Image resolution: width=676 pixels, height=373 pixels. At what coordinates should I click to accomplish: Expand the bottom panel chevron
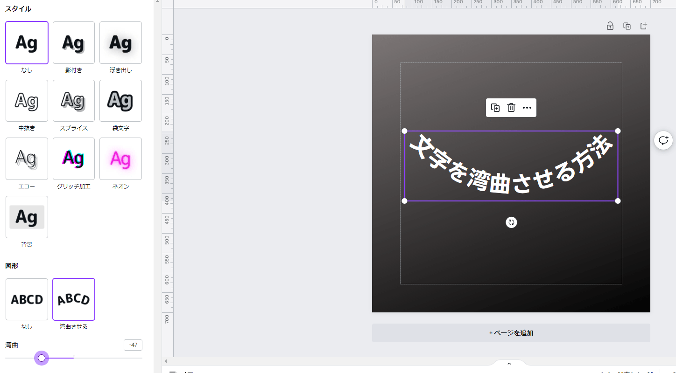(x=509, y=364)
